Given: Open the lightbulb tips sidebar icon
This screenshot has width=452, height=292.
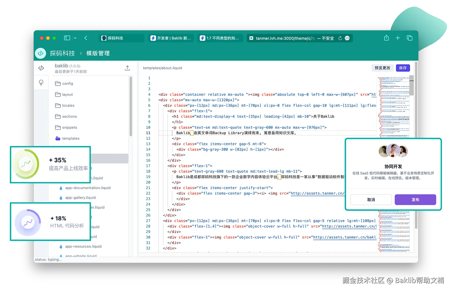Looking at the screenshot, I should 41,83.
